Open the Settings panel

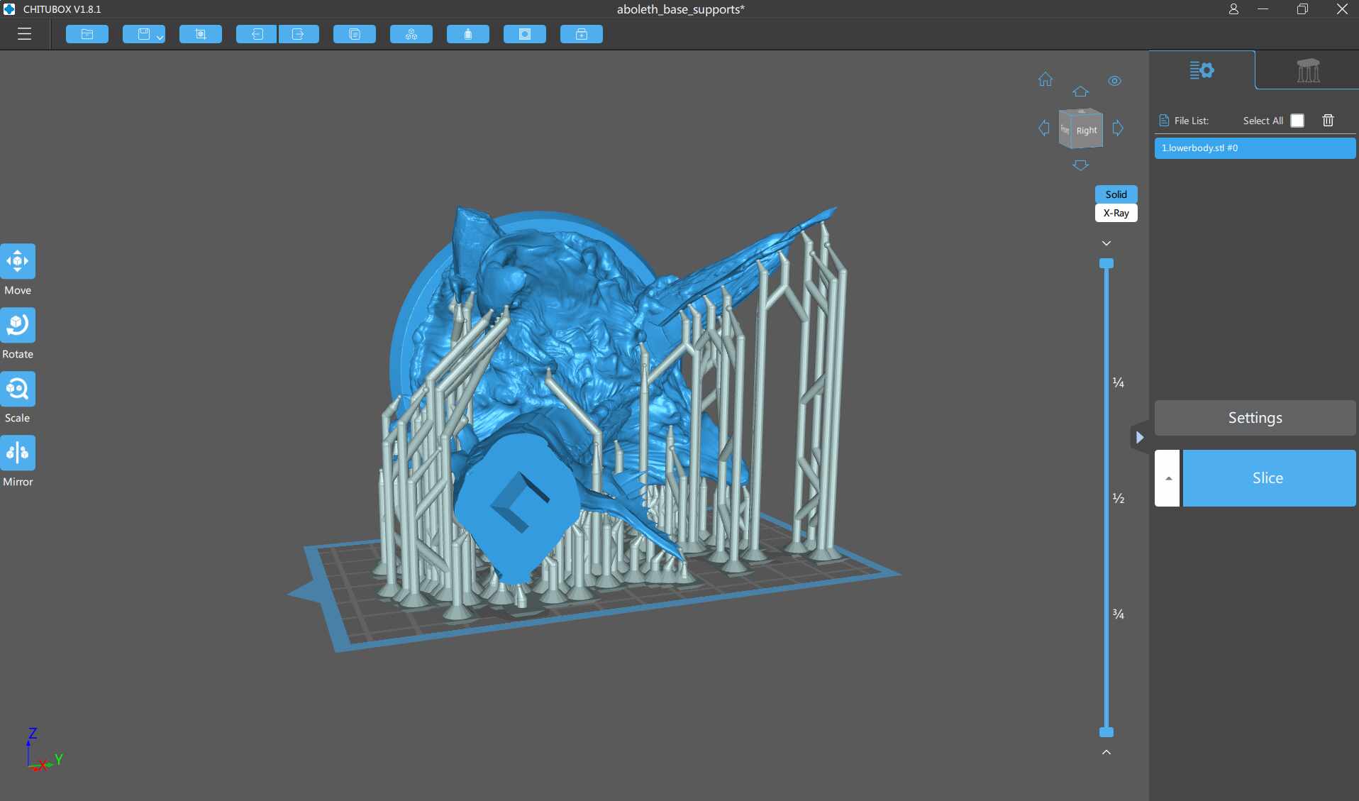coord(1254,418)
